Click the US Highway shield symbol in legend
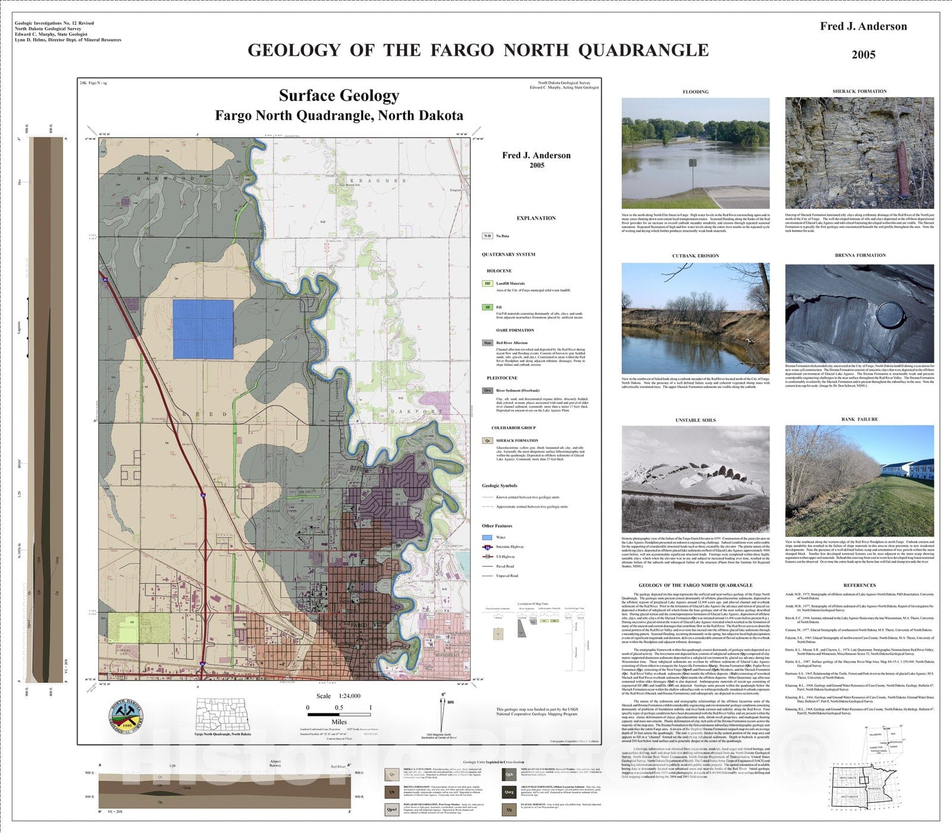 (487, 556)
